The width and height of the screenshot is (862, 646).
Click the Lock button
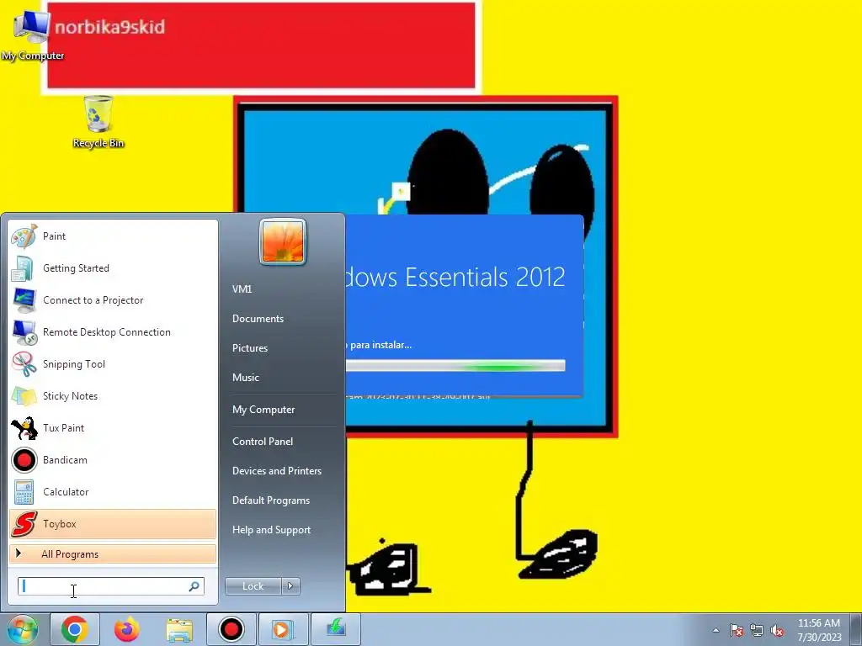click(x=253, y=586)
